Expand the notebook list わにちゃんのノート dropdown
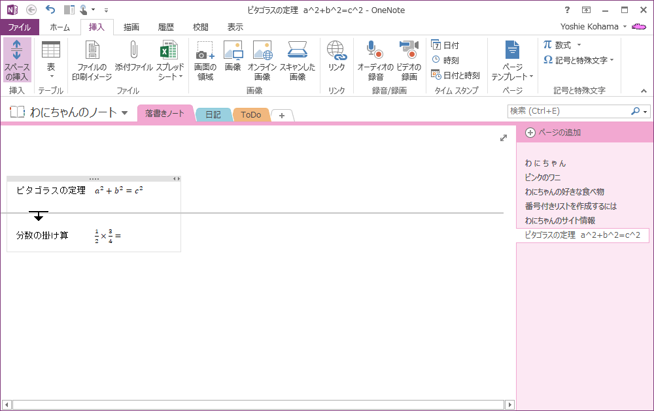Screen dimensions: 654x411 tap(124, 112)
